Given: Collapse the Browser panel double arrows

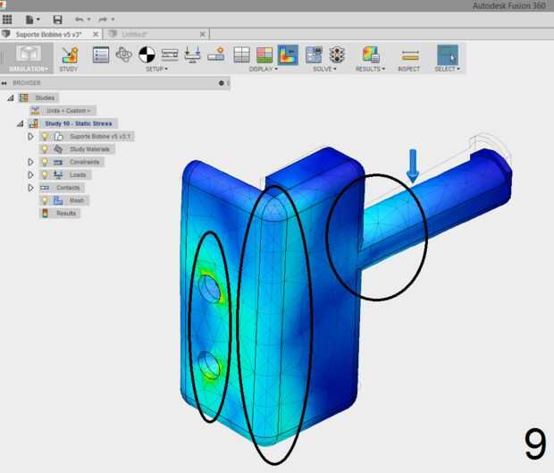Looking at the screenshot, I should 4,83.
